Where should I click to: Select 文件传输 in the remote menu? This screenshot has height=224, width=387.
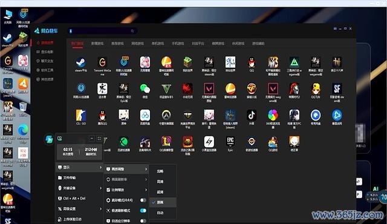pyautogui.click(x=79, y=177)
